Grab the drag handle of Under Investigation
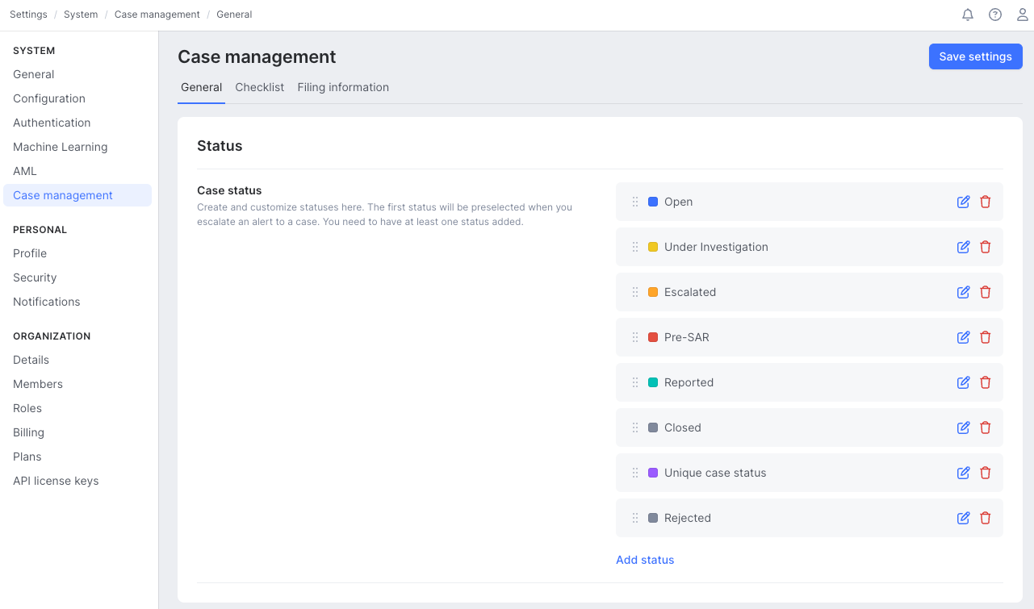Image resolution: width=1034 pixels, height=609 pixels. click(635, 247)
